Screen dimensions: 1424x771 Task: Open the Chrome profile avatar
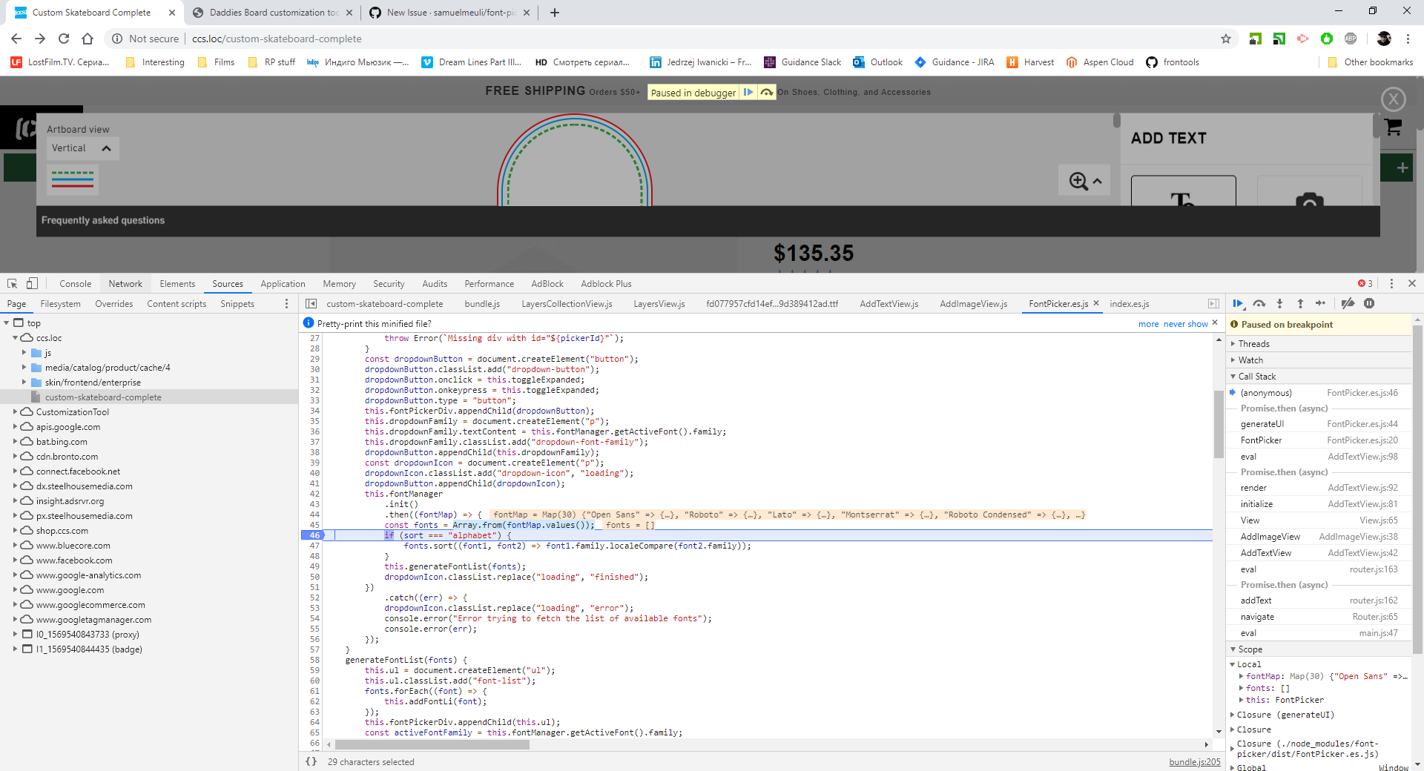click(1384, 39)
